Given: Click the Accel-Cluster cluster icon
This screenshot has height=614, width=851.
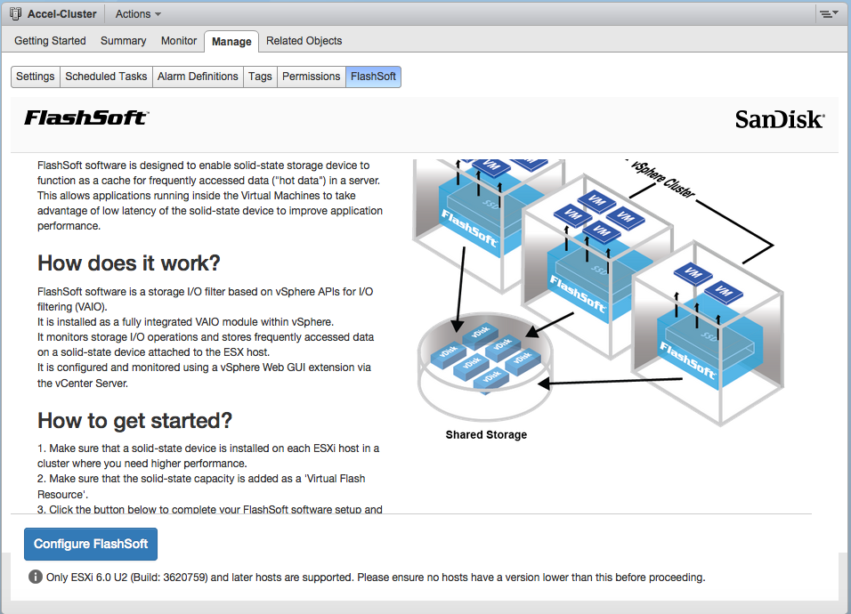Looking at the screenshot, I should click(x=14, y=14).
